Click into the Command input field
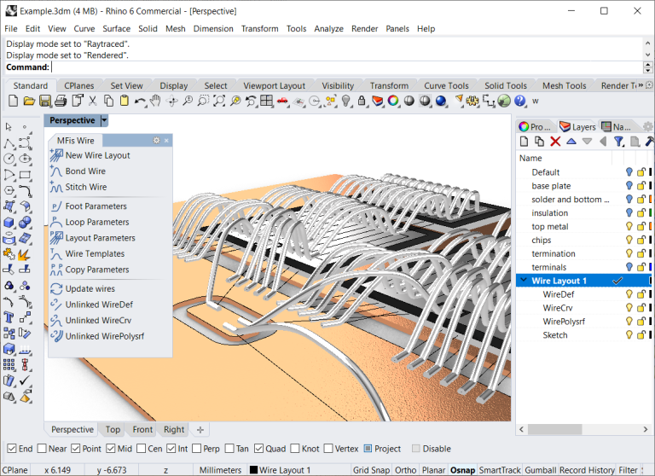The image size is (655, 476). [x=347, y=67]
